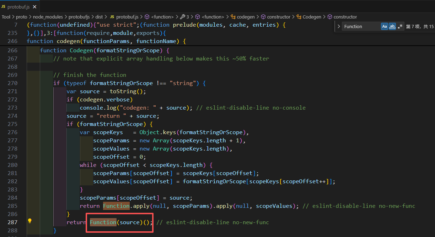Screen dimensions: 435x237
Task: Open the last constructor breadcrumb
Action: tap(342, 17)
